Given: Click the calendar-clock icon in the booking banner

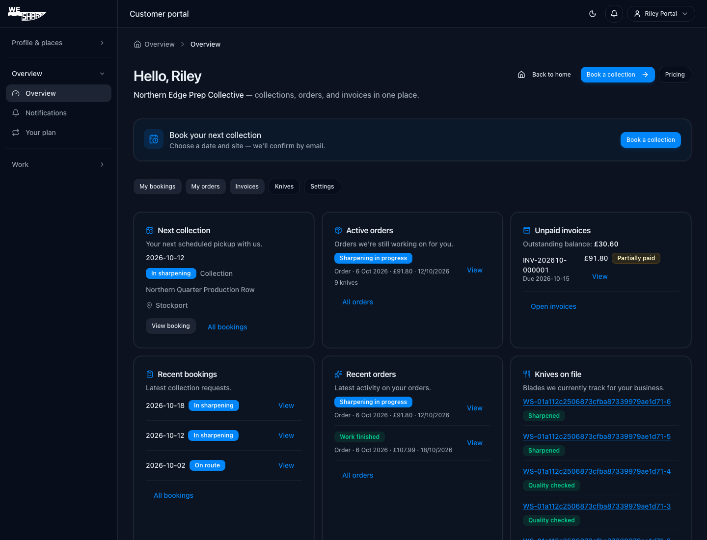Looking at the screenshot, I should (x=154, y=139).
